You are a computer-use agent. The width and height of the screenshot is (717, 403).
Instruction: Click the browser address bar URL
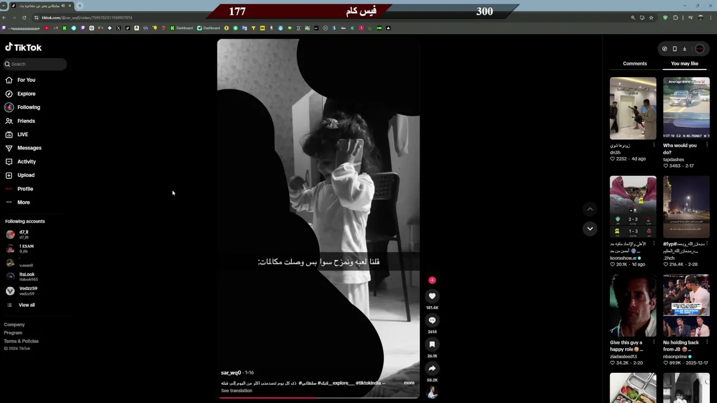click(x=87, y=18)
